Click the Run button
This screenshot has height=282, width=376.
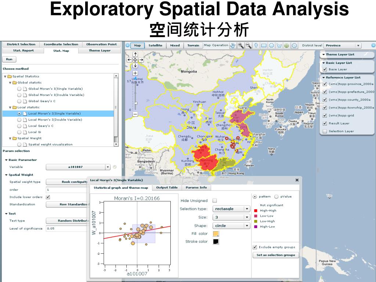(x=9, y=59)
